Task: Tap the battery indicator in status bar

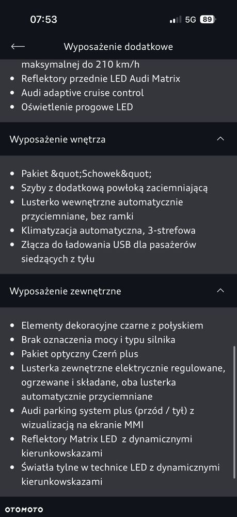Action: pos(208,20)
